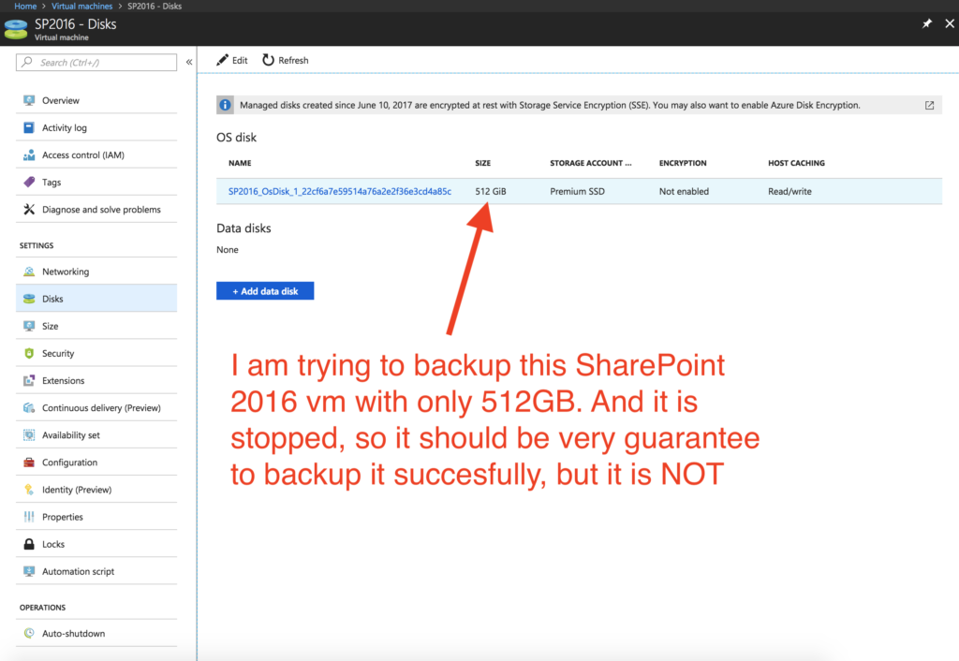This screenshot has width=959, height=661.
Task: Click the SIZE column header
Action: coord(482,163)
